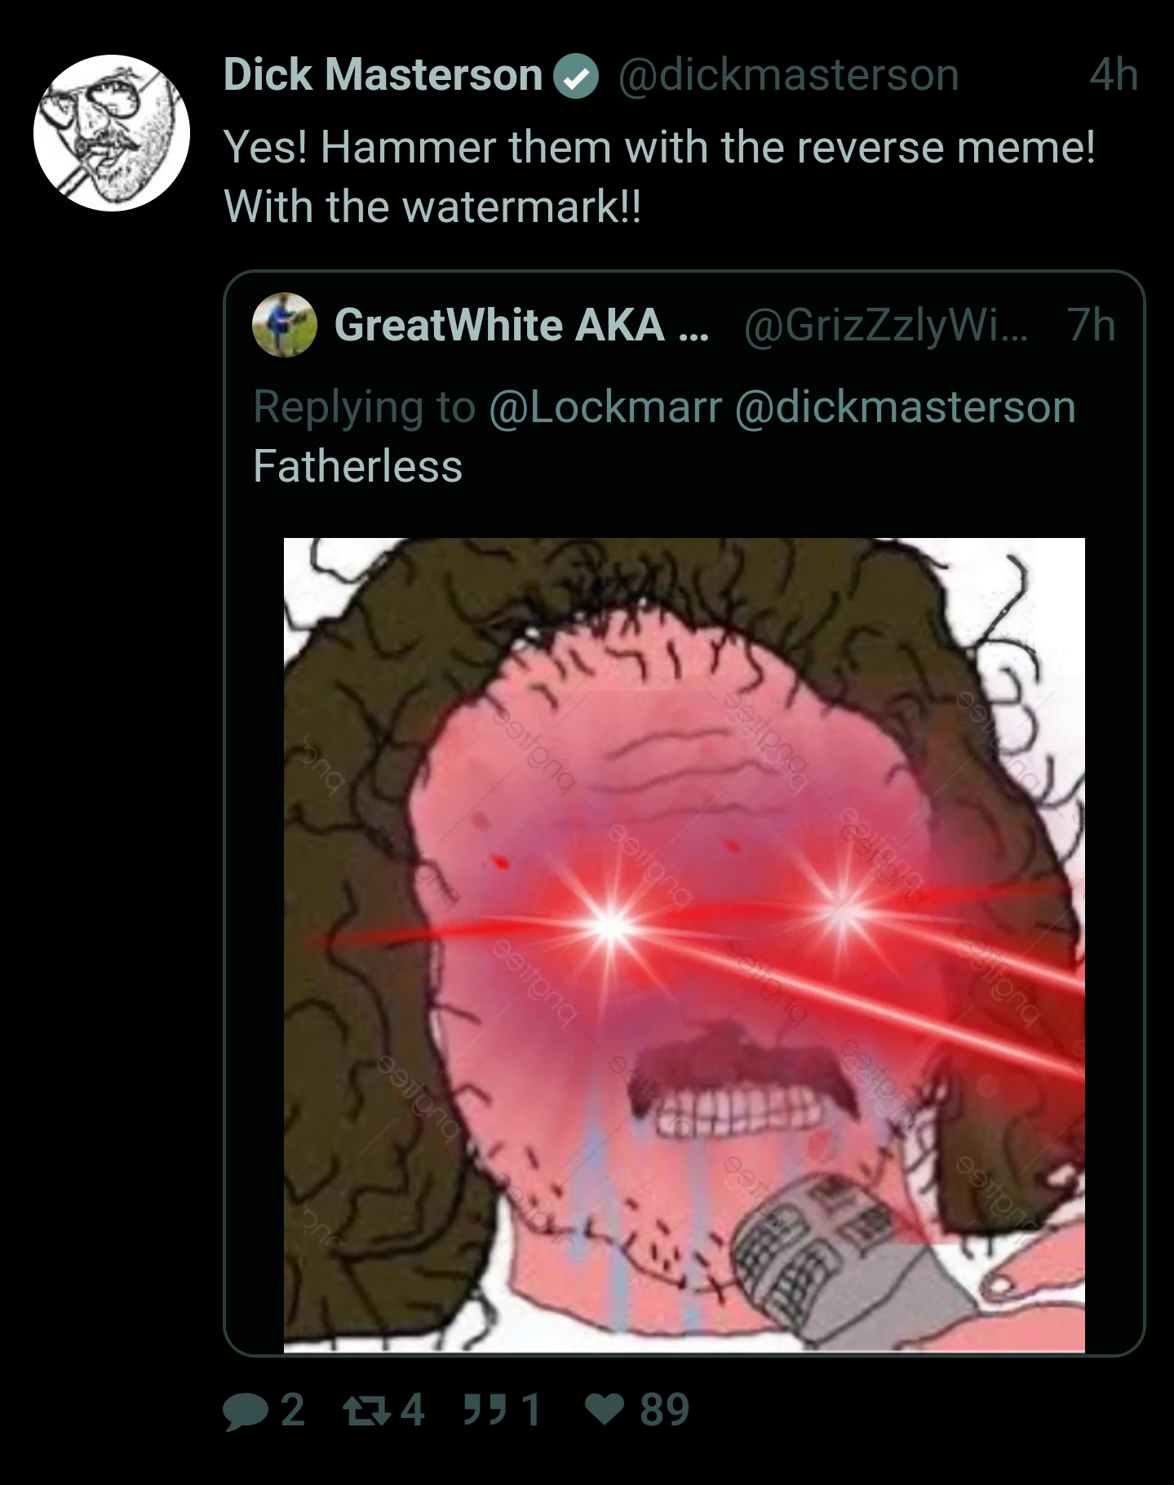Open the @GrizZzlyWi... handle
Image resolution: width=1174 pixels, height=1485 pixels.
coord(886,326)
